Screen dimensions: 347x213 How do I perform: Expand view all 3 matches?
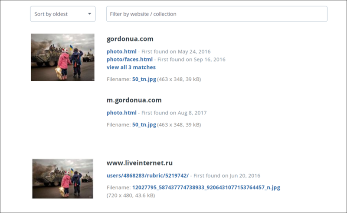(131, 67)
